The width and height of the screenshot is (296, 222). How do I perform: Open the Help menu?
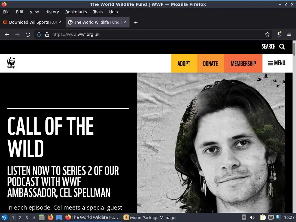click(113, 12)
